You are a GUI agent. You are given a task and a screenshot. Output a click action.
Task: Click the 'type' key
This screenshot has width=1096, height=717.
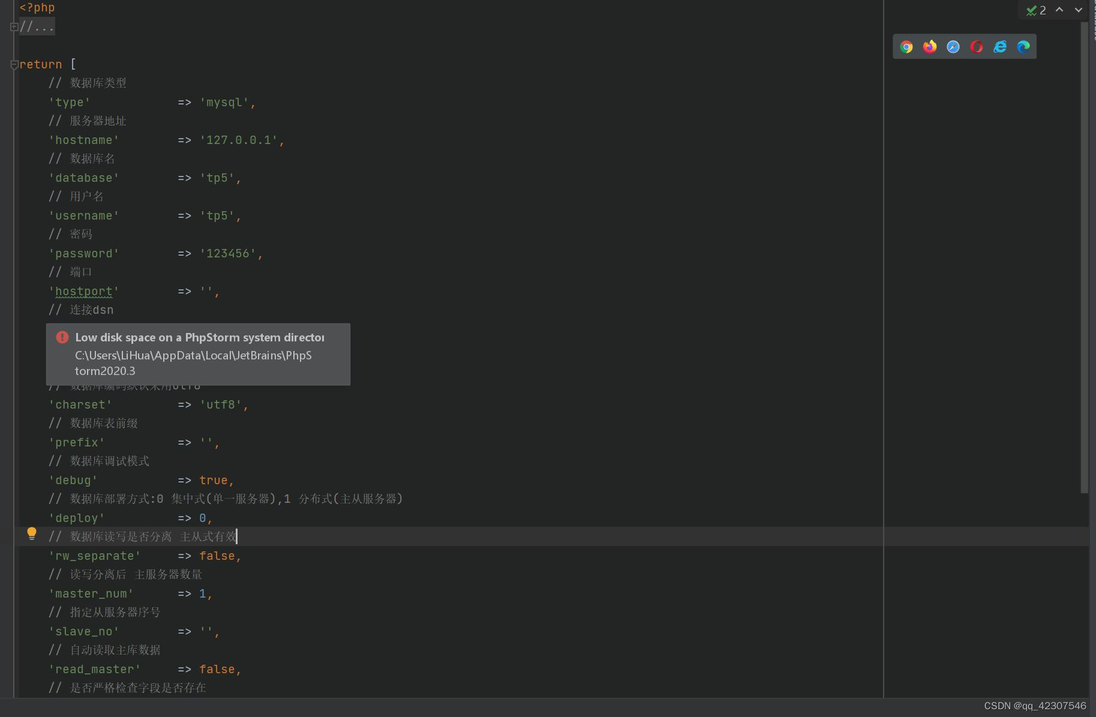tap(69, 103)
